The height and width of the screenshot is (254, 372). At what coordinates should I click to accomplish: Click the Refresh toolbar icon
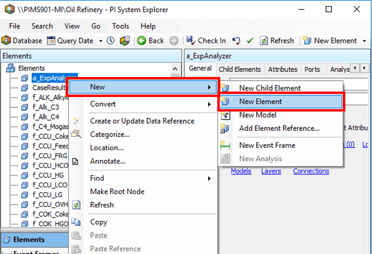264,41
